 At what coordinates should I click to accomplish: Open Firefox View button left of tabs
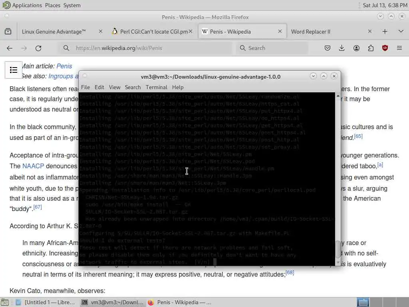(8, 32)
